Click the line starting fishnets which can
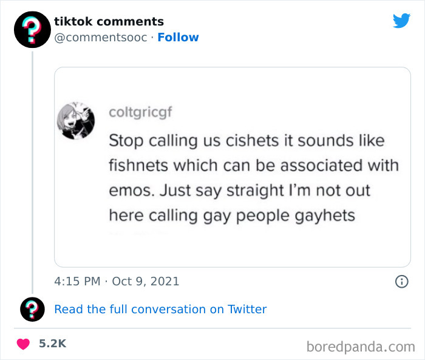The width and height of the screenshot is (425, 360). (x=254, y=165)
